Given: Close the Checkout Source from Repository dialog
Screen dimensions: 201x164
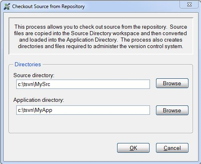Looking at the screenshot, I should tap(189, 5).
